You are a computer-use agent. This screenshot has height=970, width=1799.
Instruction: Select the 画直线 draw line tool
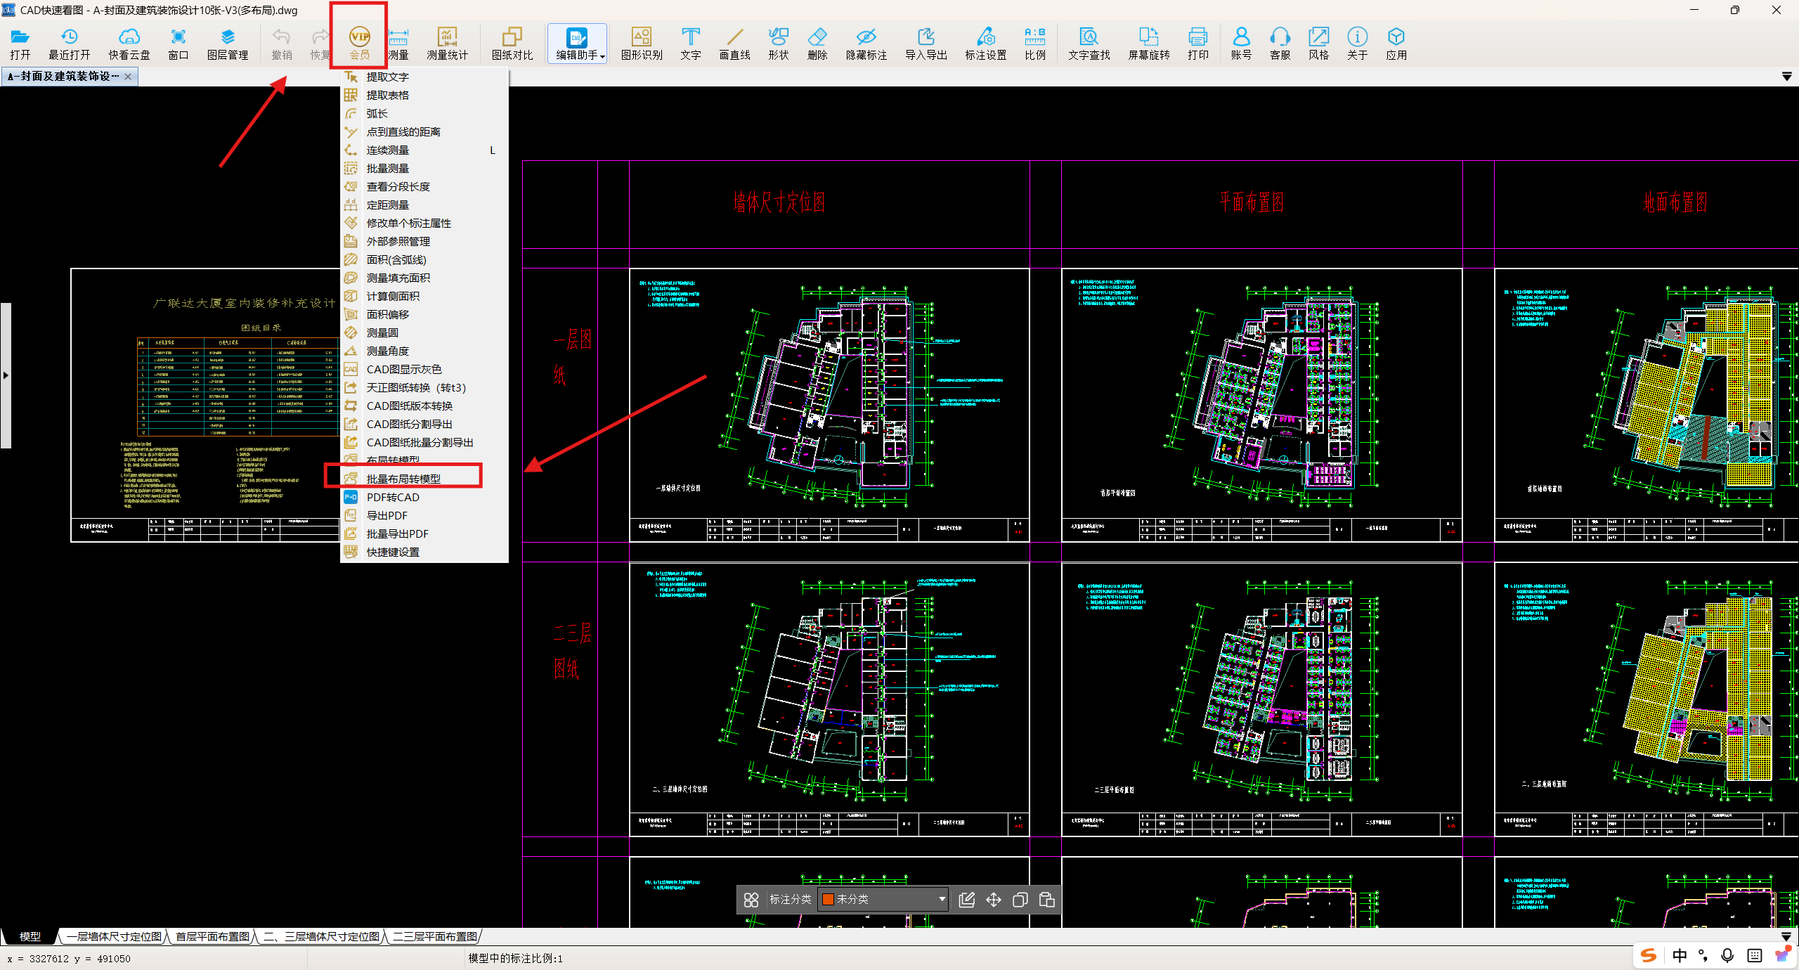coord(734,44)
